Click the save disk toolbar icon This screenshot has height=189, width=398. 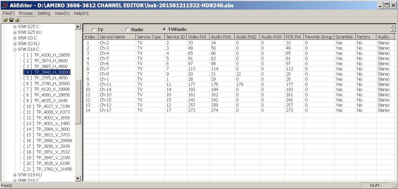click(11, 20)
